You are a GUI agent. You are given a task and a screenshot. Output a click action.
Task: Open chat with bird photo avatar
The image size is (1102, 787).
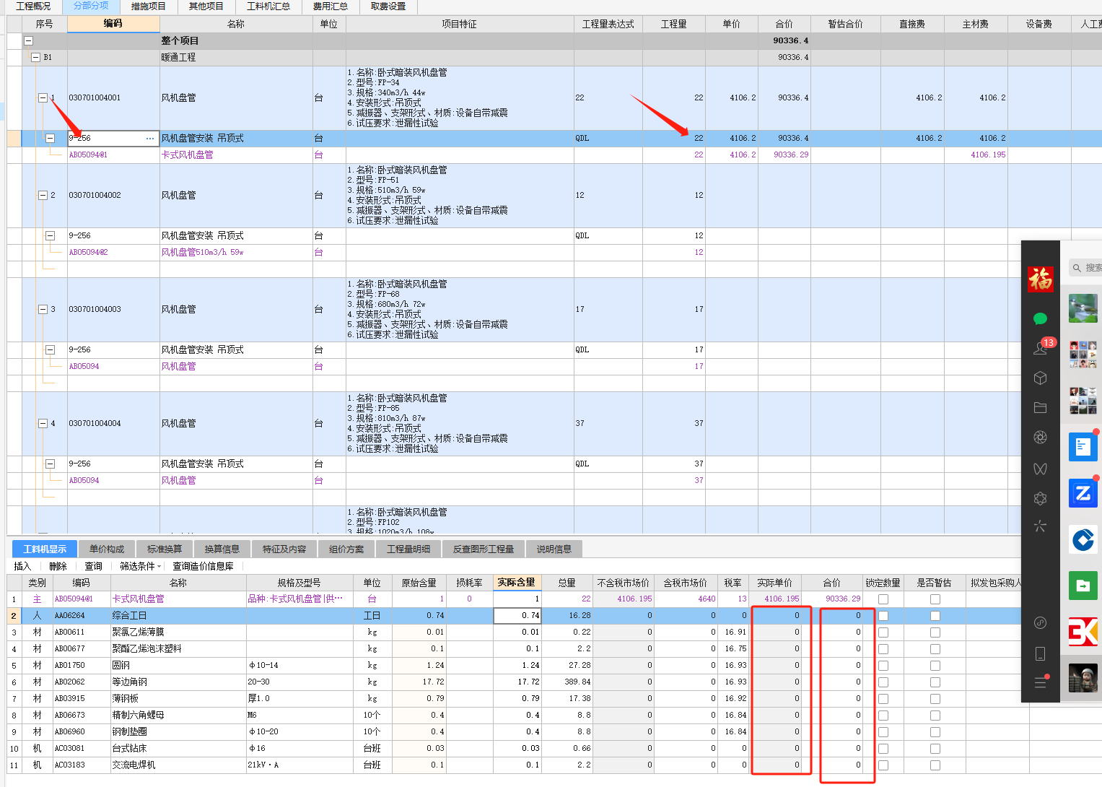pyautogui.click(x=1083, y=308)
